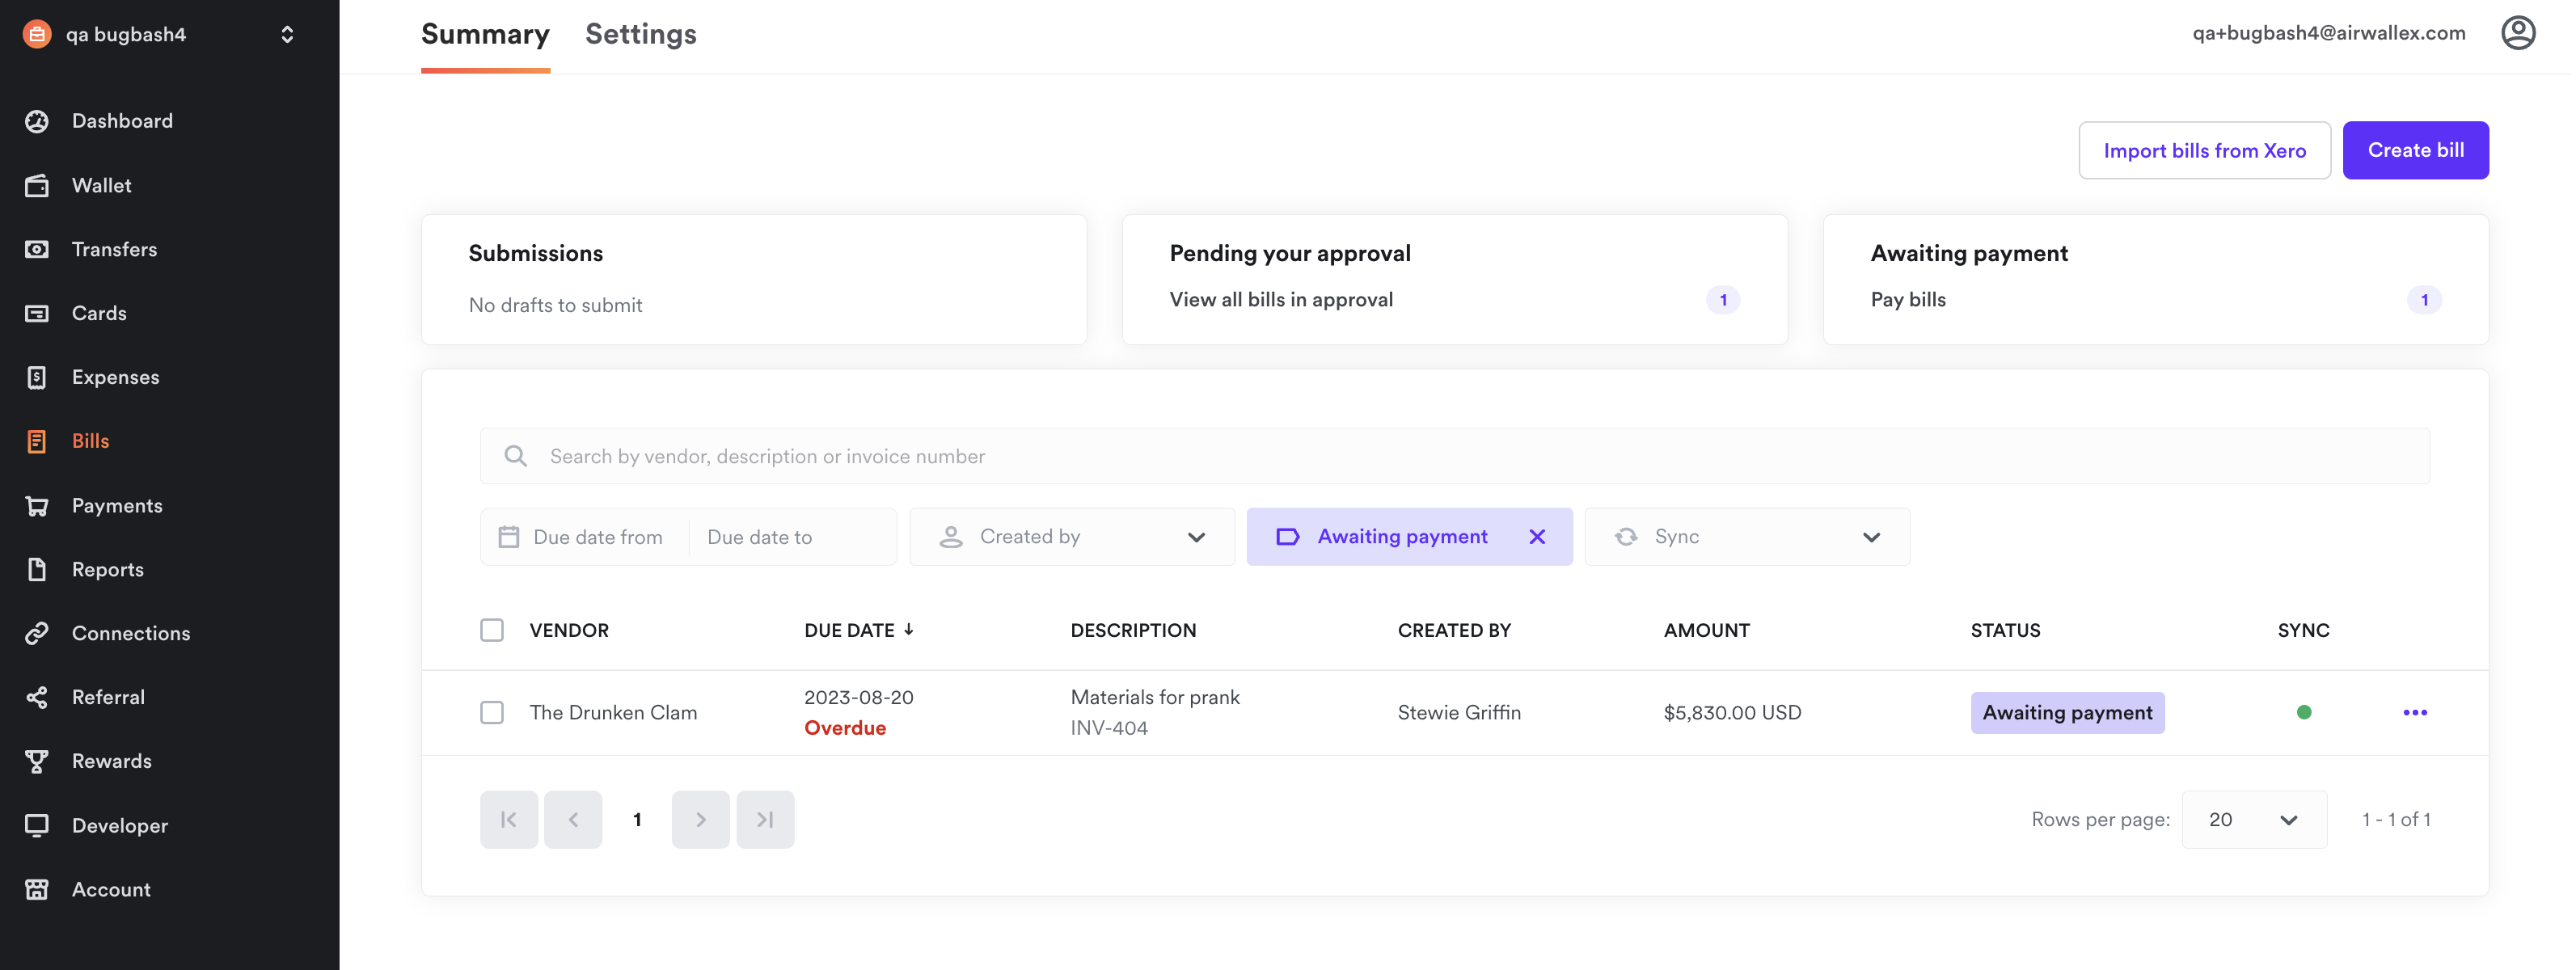Screen dimensions: 2576x970
Task: Click Import bills from Xero
Action: click(2203, 150)
